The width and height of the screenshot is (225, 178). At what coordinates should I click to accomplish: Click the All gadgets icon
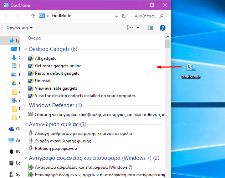coord(31,58)
